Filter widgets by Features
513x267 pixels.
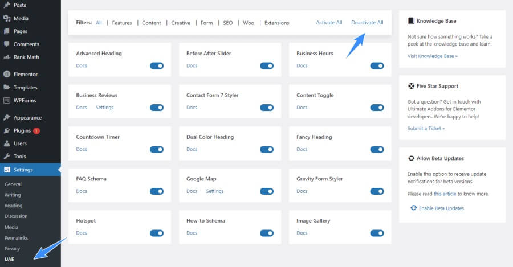pyautogui.click(x=122, y=23)
